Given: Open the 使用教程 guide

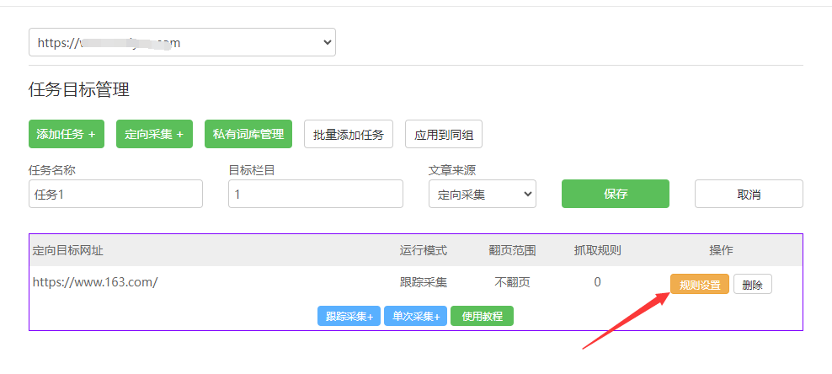Looking at the screenshot, I should (482, 317).
